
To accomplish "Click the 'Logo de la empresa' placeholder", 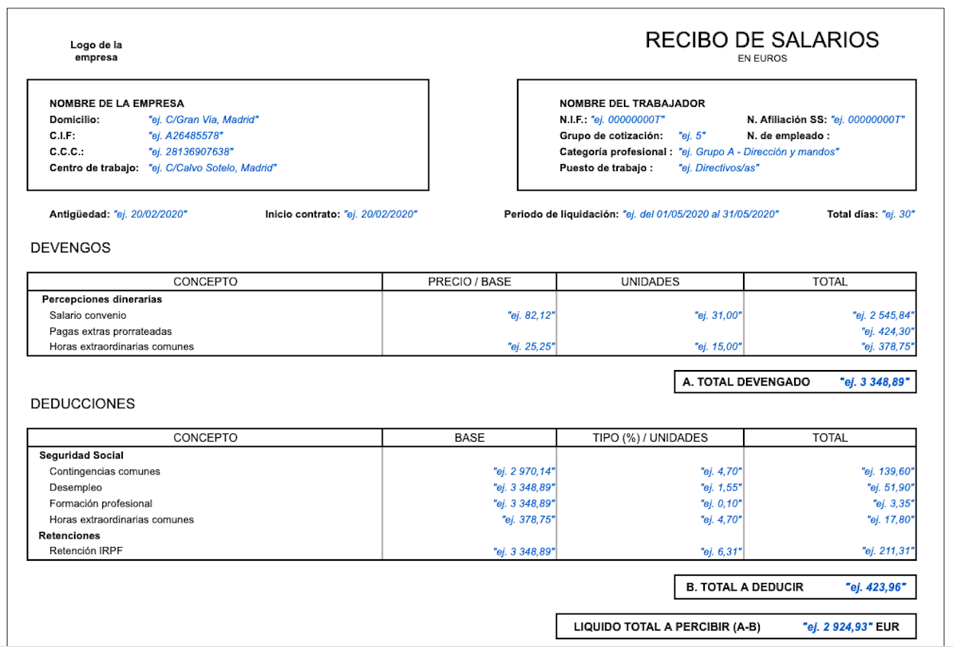I will (96, 51).
